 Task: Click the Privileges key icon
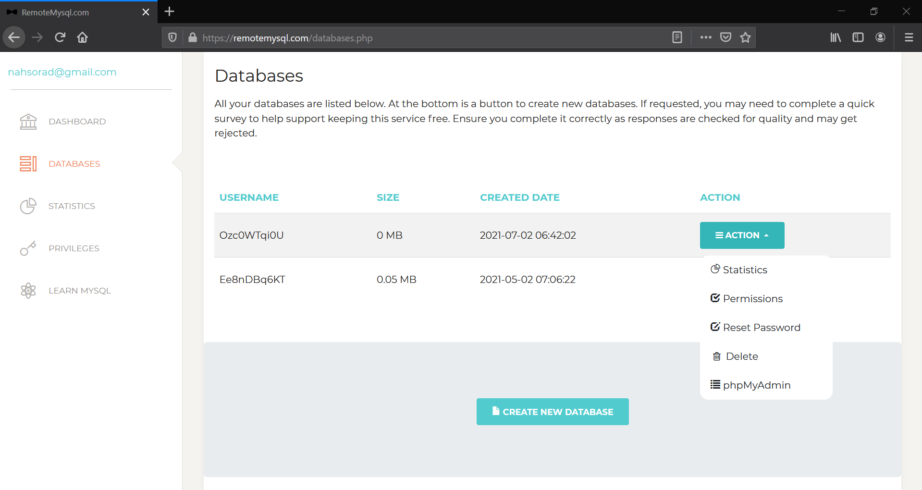click(28, 248)
